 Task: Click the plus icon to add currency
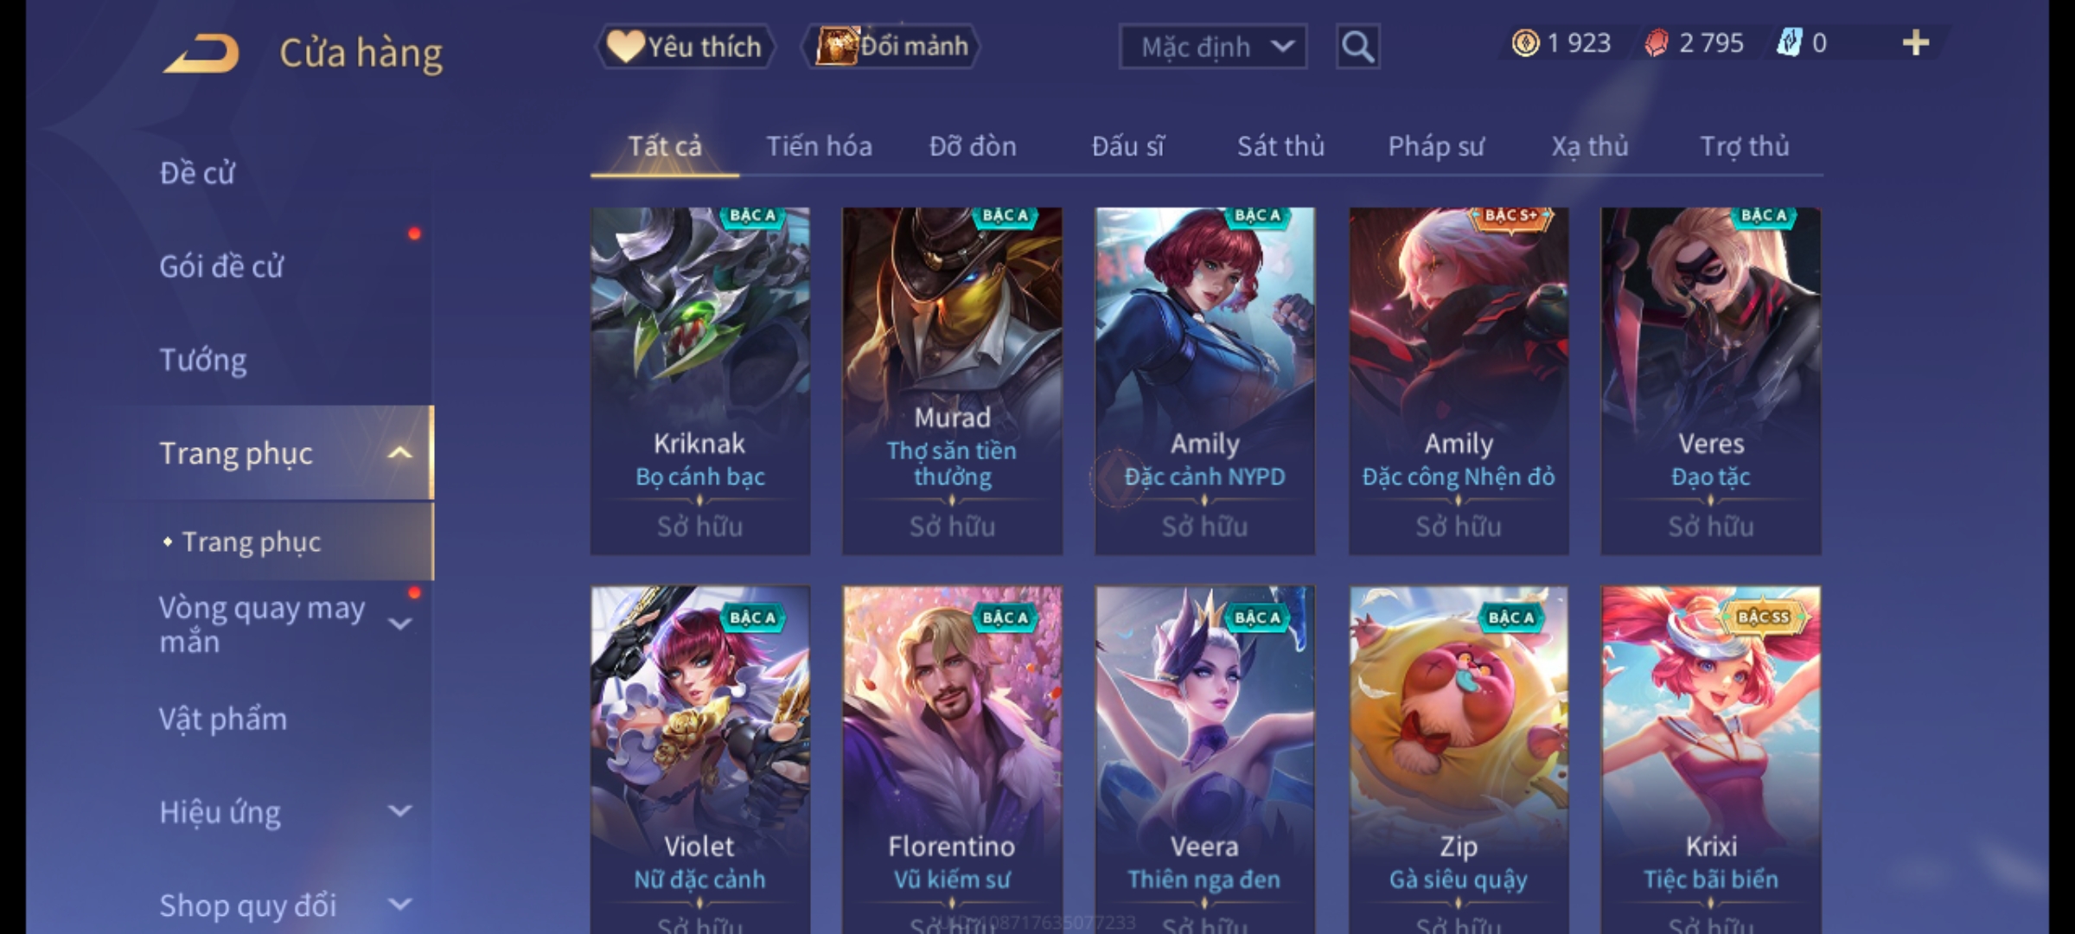click(1916, 43)
